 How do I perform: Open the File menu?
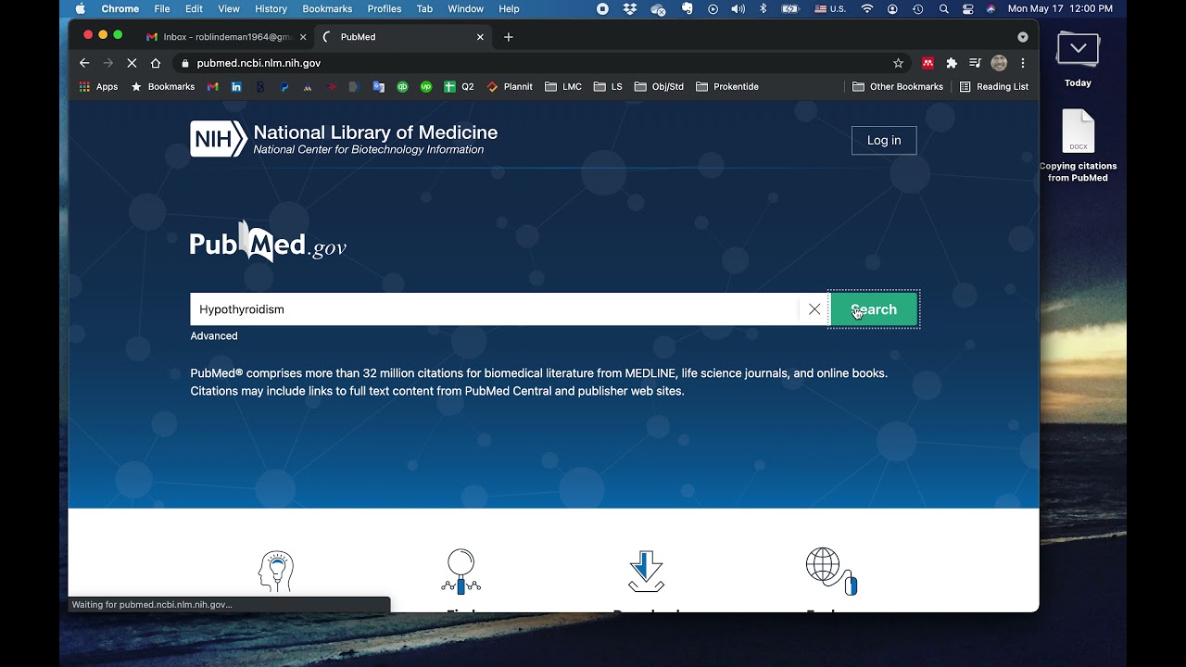pyautogui.click(x=162, y=8)
